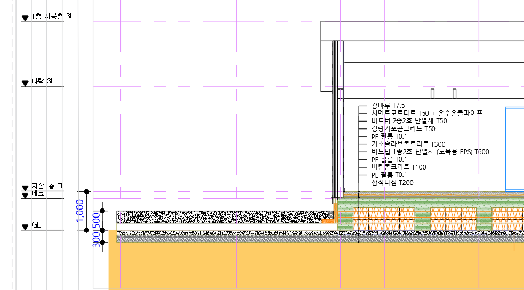Select the 강마루 T7.5 annotation label
524x290 pixels.
[x=388, y=106]
